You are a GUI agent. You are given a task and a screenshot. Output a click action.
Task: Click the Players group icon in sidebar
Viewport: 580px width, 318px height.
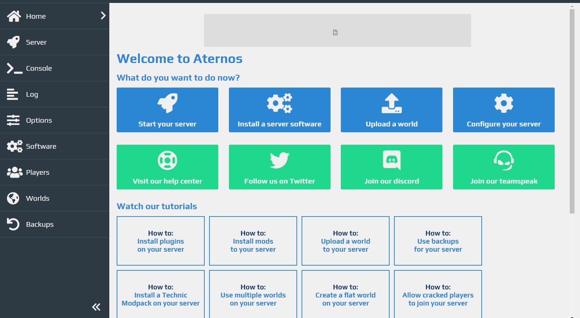15,172
